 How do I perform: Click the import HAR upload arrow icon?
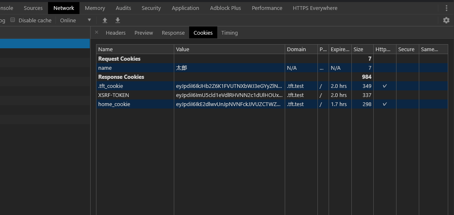tap(105, 20)
